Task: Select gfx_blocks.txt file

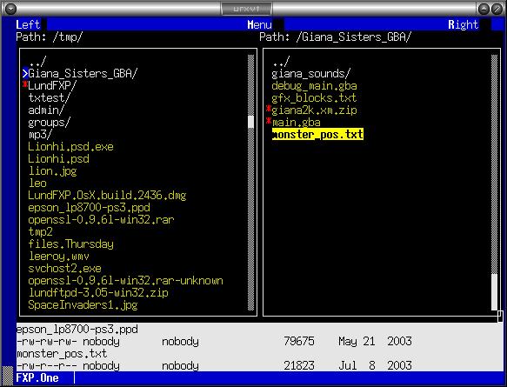Action: 314,97
